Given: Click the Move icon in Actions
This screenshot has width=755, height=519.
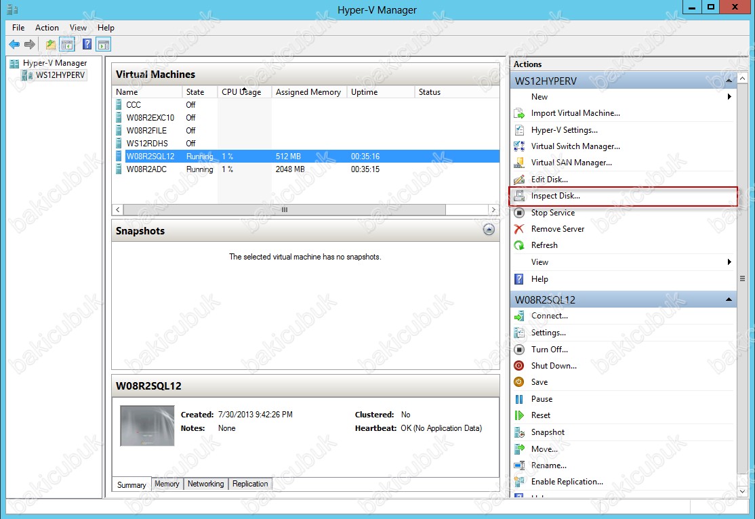Looking at the screenshot, I should 519,449.
